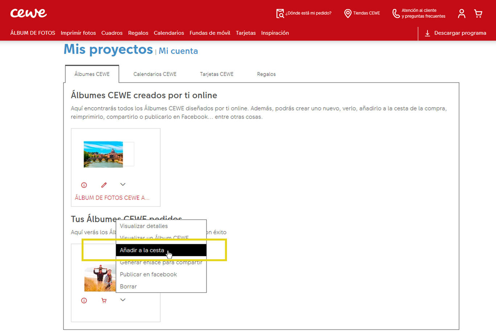Viewport: 496px width, 332px height.
Task: Click the download icon next to Descargar programa
Action: pos(427,33)
